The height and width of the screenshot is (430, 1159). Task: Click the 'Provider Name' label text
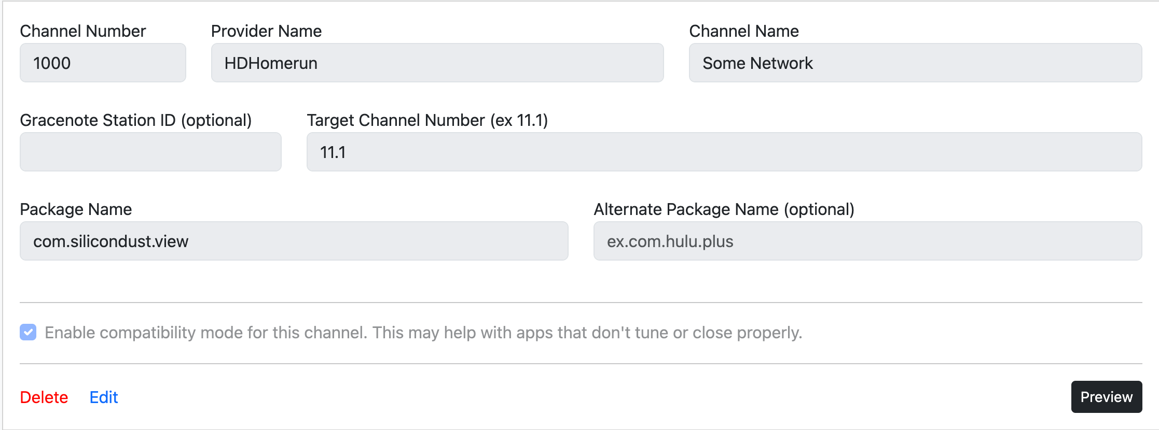tap(266, 31)
